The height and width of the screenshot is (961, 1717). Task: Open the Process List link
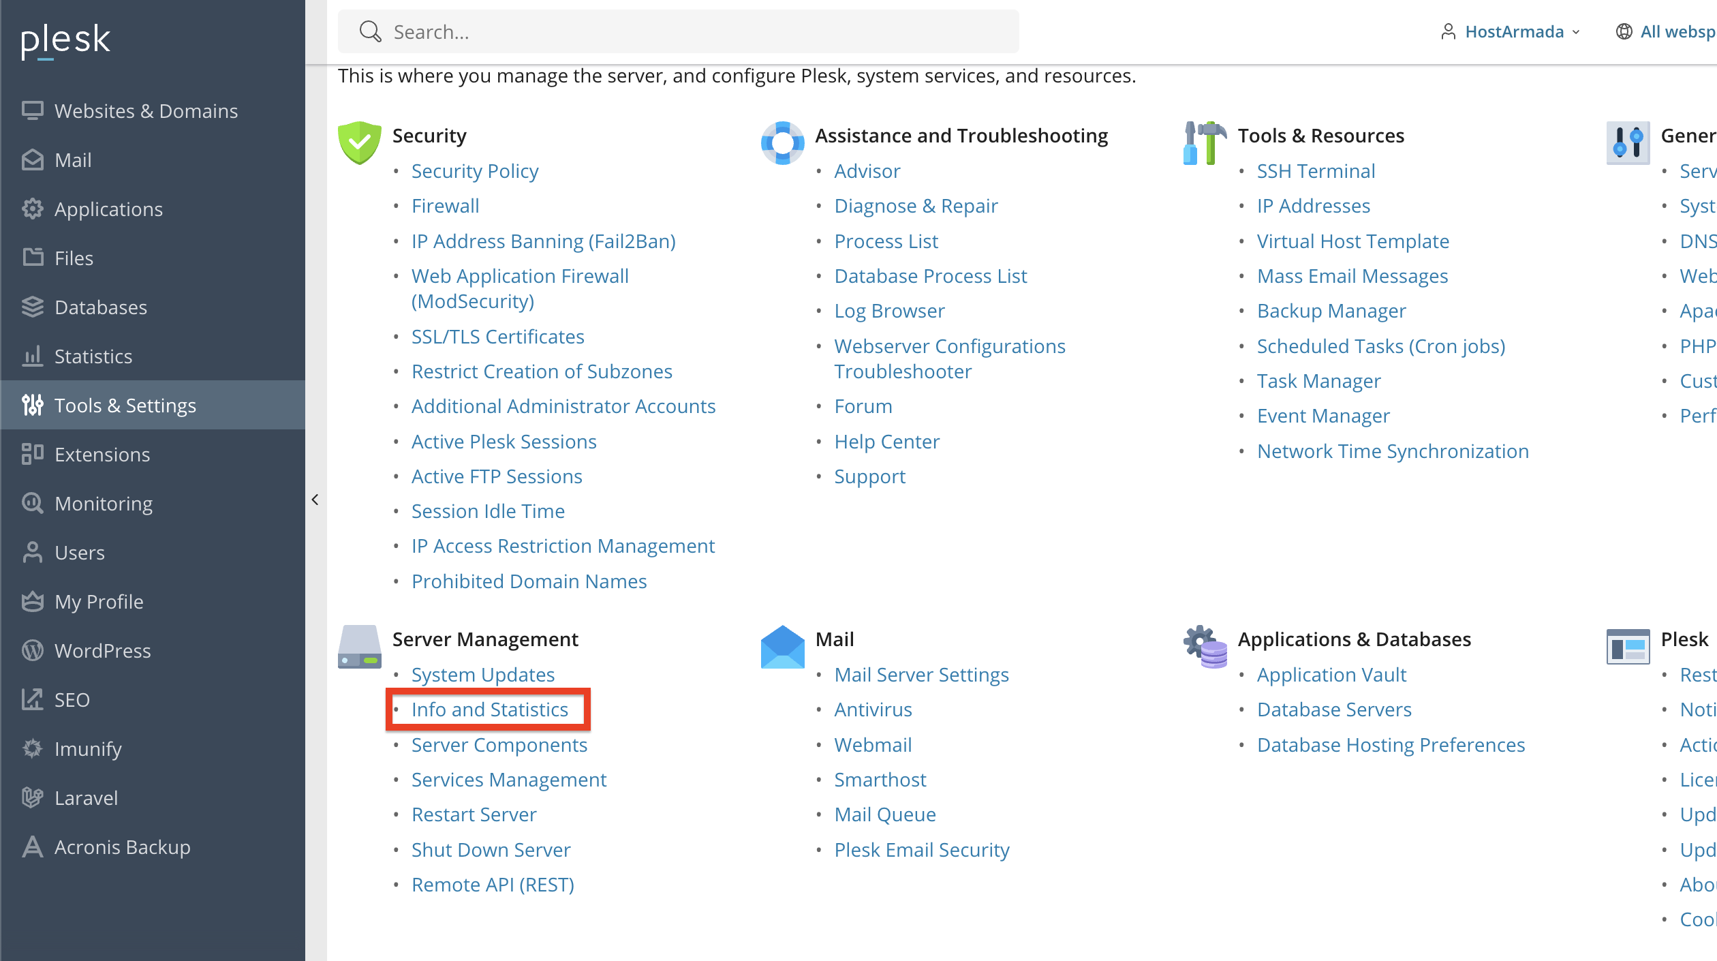pos(886,241)
